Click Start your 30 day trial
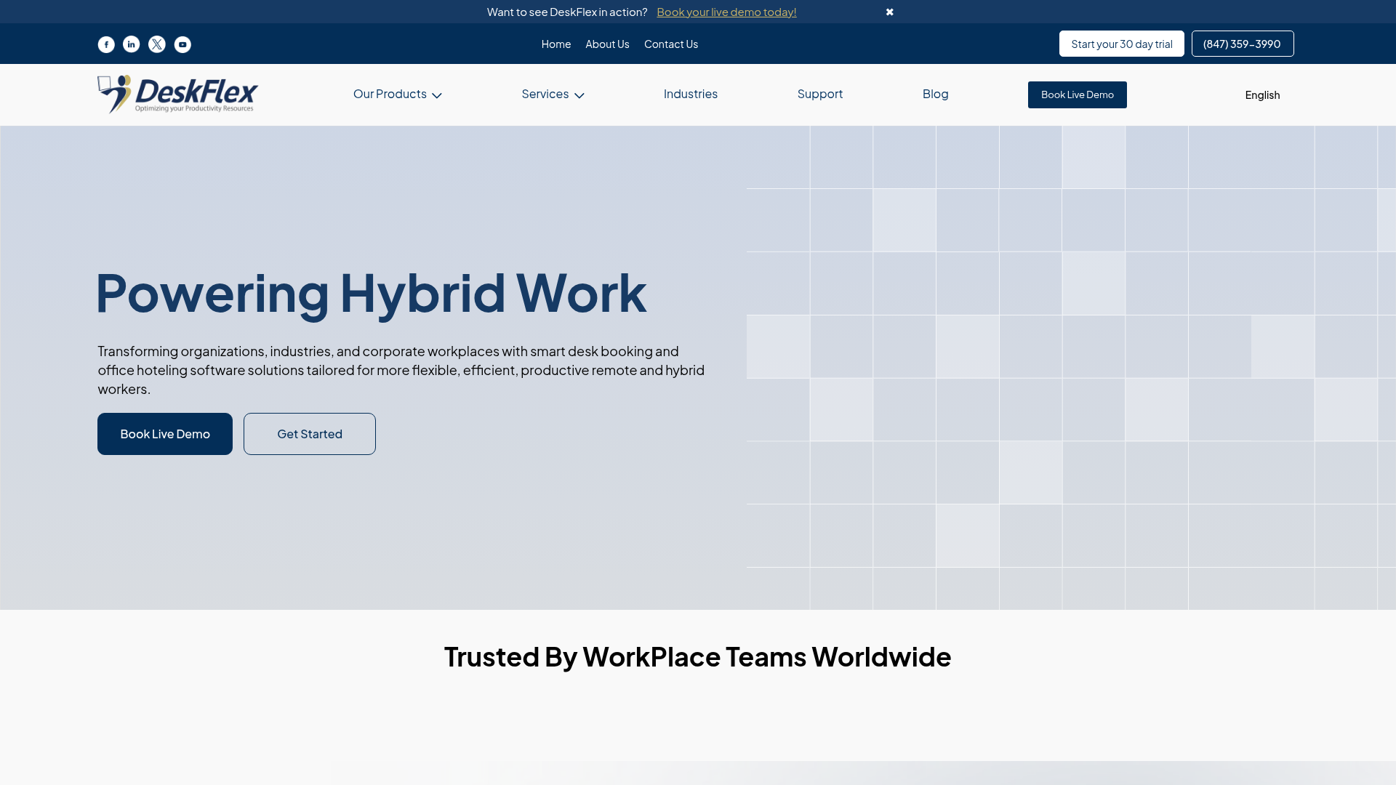 click(x=1121, y=44)
